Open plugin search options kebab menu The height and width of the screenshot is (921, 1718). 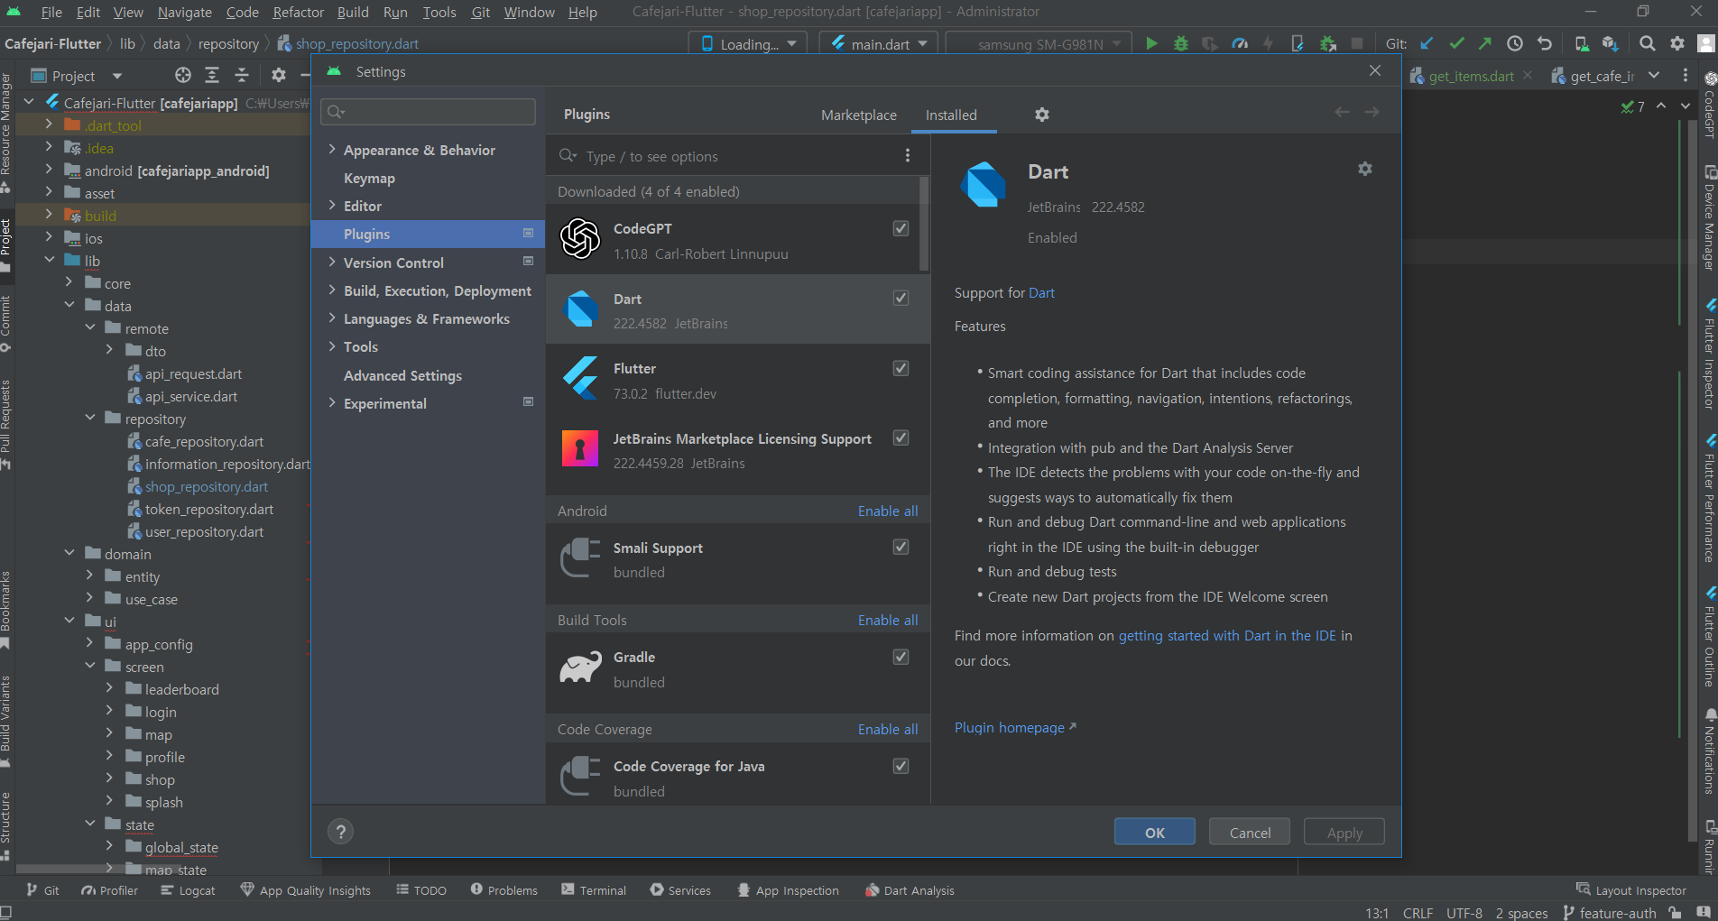[908, 156]
